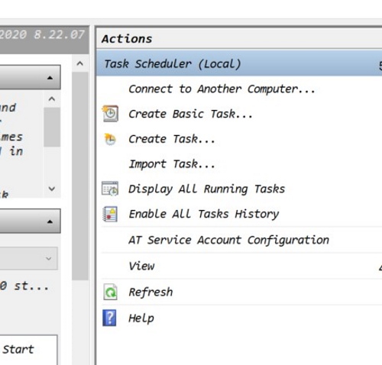Select Connect to Another Computer action
The height and width of the screenshot is (365, 382).
(222, 89)
